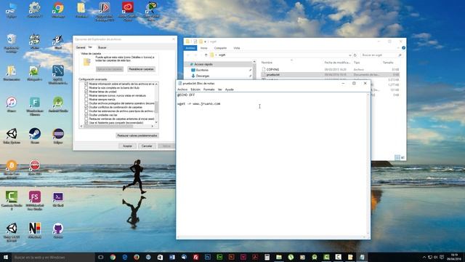Toggle 'Ocultar archivos protegidos del sistema' checkbox
465x262 pixels.
pos(86,103)
